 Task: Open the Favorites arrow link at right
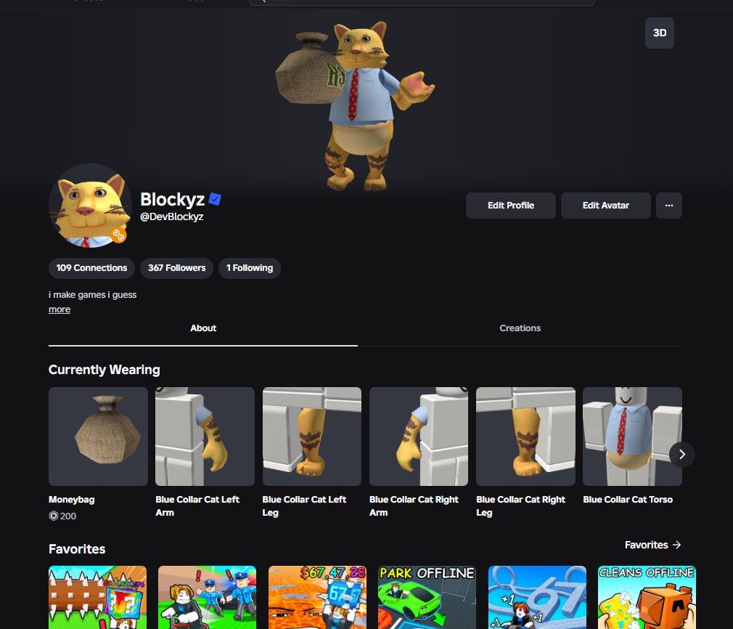click(652, 545)
